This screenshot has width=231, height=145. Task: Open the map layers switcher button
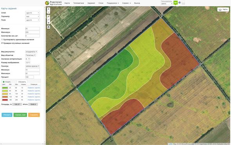(223, 9)
